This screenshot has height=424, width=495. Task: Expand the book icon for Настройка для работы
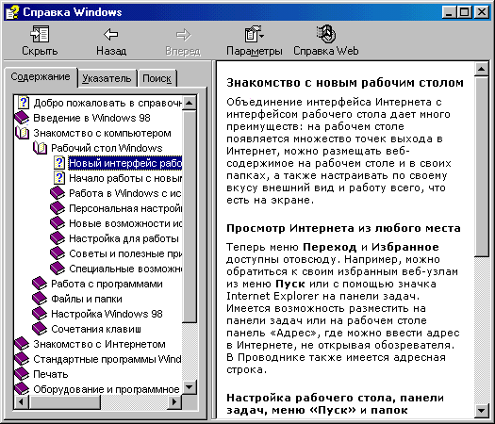[58, 238]
